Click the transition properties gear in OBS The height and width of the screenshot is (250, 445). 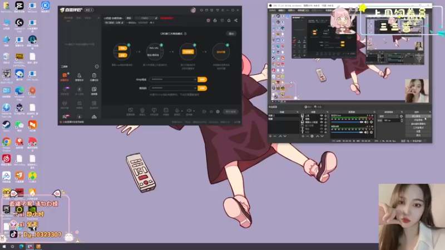(x=401, y=116)
